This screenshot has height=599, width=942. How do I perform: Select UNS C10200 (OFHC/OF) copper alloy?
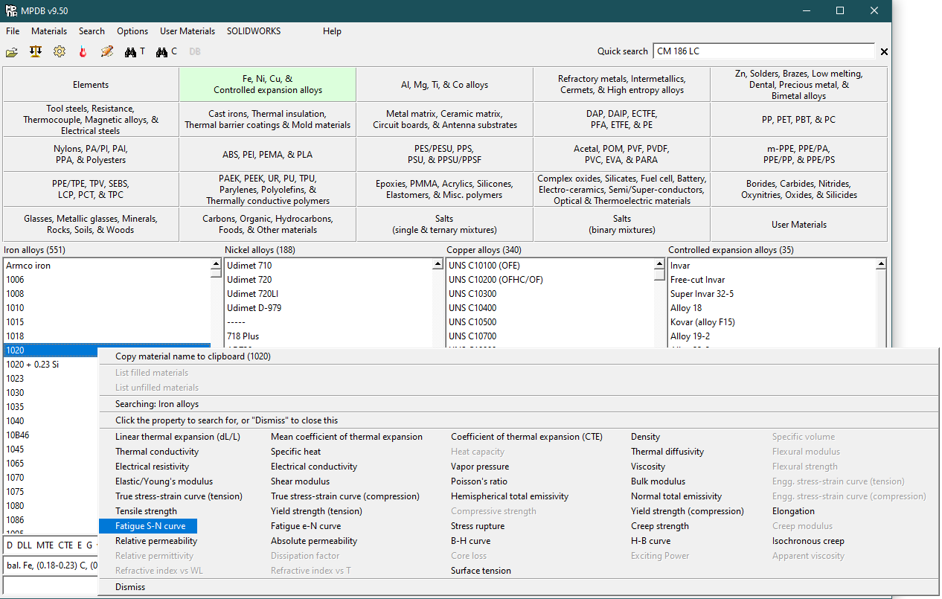496,280
